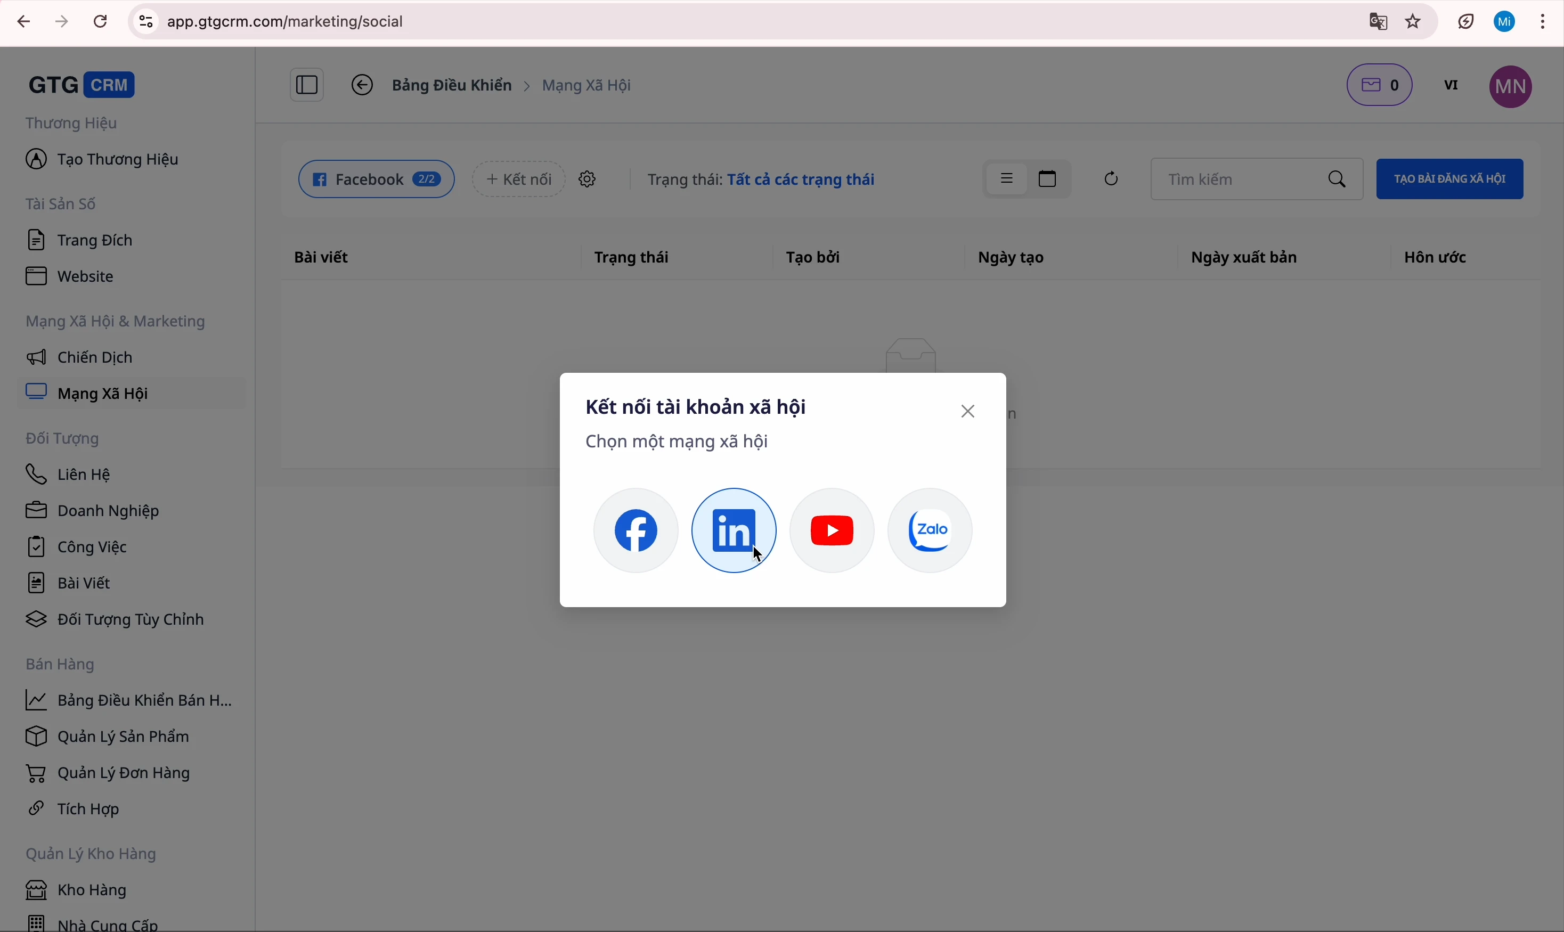The height and width of the screenshot is (932, 1564).
Task: Switch to list view for posts
Action: [x=1007, y=178]
